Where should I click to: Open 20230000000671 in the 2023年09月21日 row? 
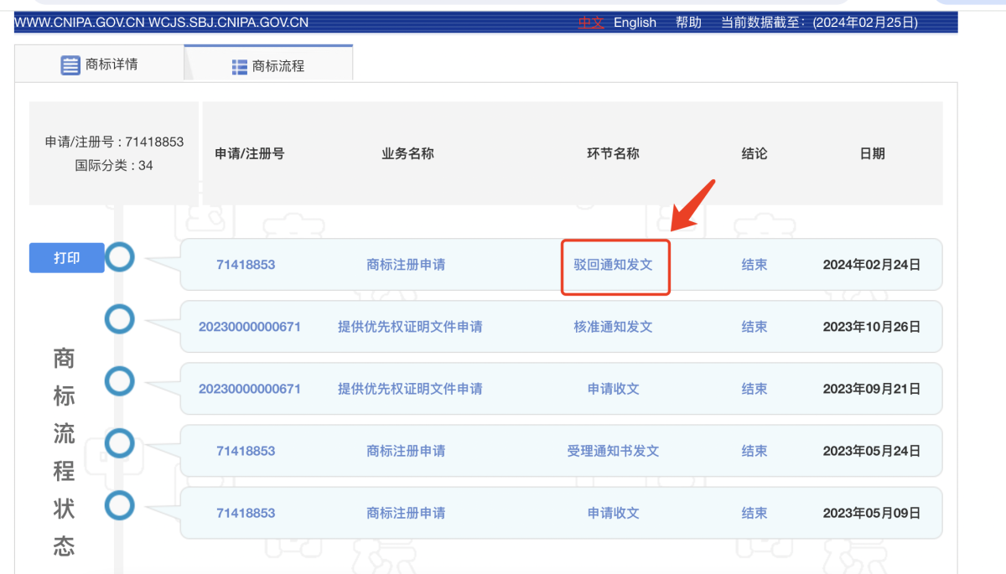[x=250, y=389]
